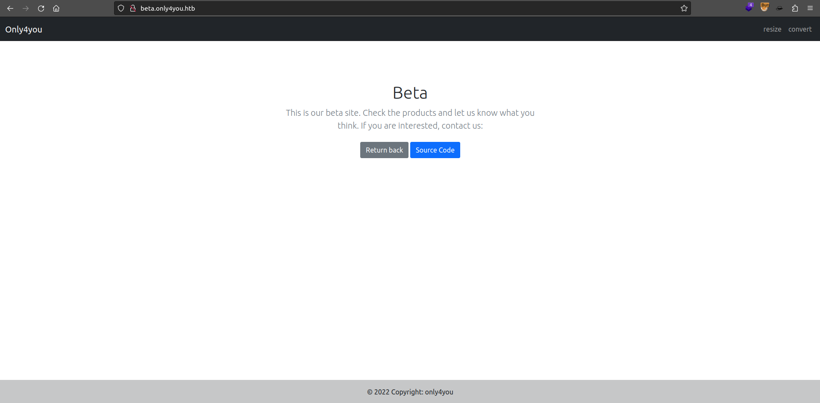The height and width of the screenshot is (403, 820).
Task: Open the extensions puzzle icon
Action: [795, 8]
